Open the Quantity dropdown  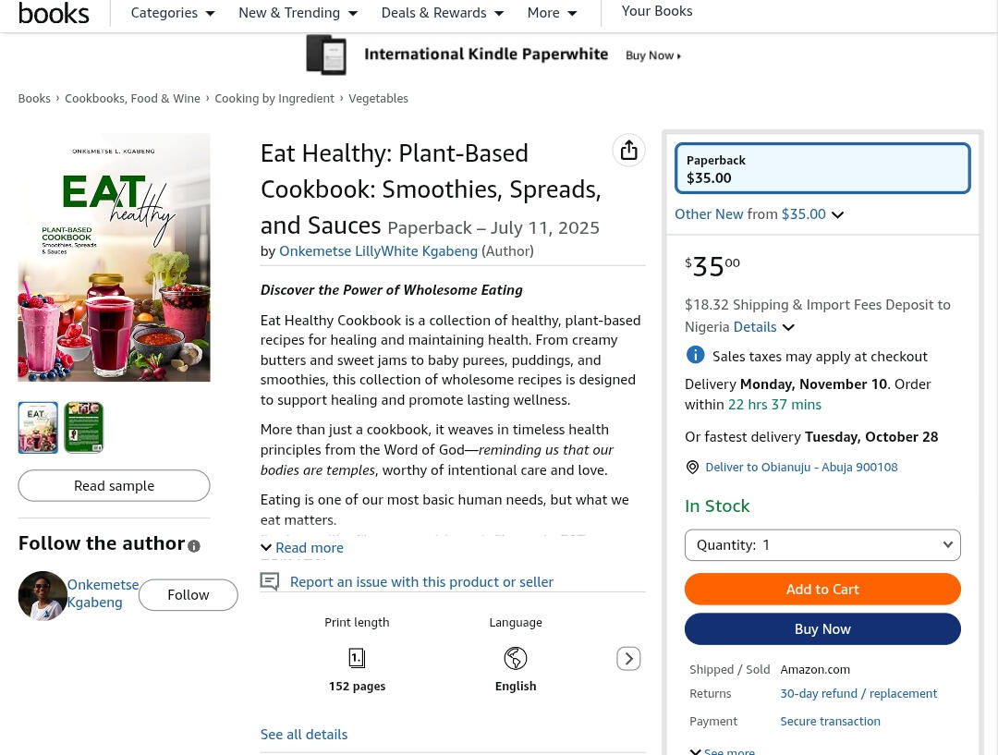click(822, 545)
